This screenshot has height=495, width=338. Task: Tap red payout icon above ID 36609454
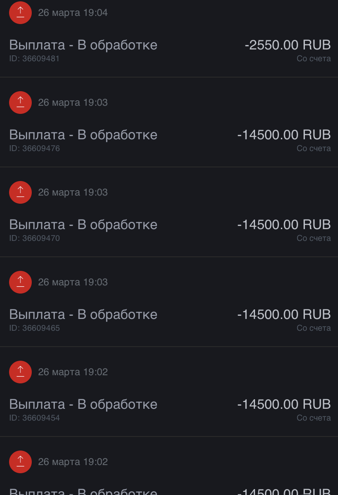pyautogui.click(x=20, y=372)
